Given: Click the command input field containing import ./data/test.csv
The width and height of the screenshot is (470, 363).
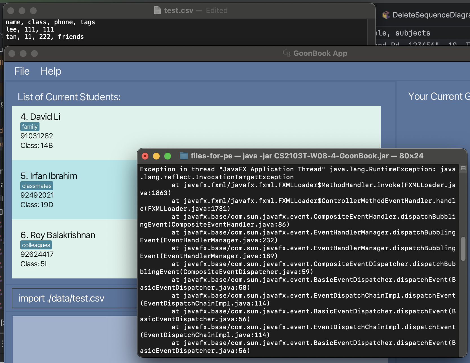Looking at the screenshot, I should (75, 298).
